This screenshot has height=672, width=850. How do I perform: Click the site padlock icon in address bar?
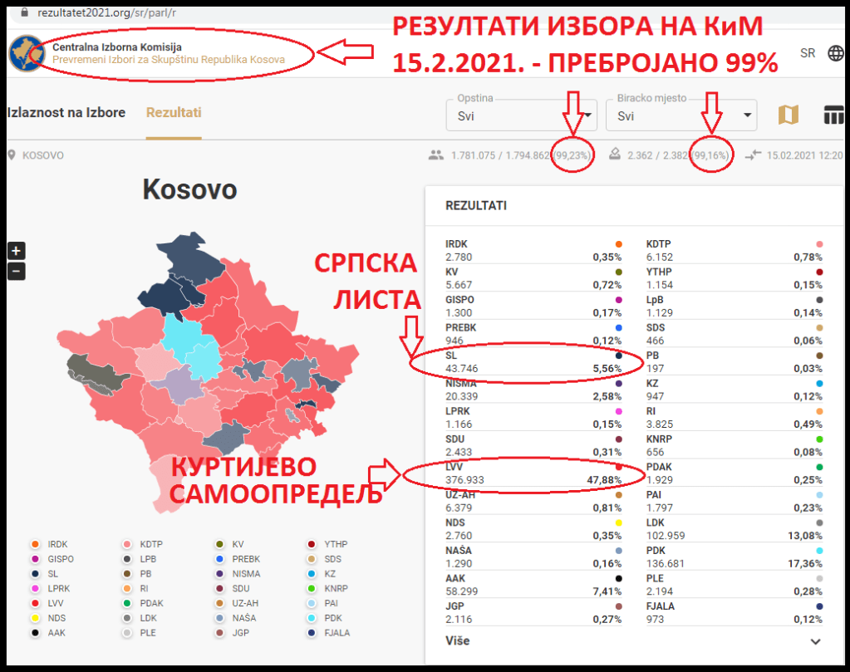click(23, 13)
